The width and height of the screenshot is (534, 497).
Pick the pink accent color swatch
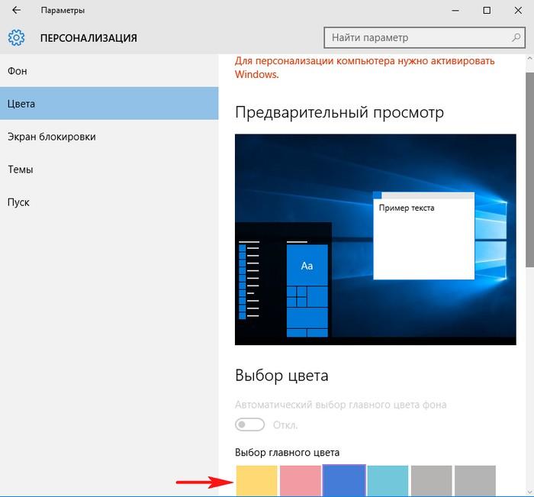(301, 481)
